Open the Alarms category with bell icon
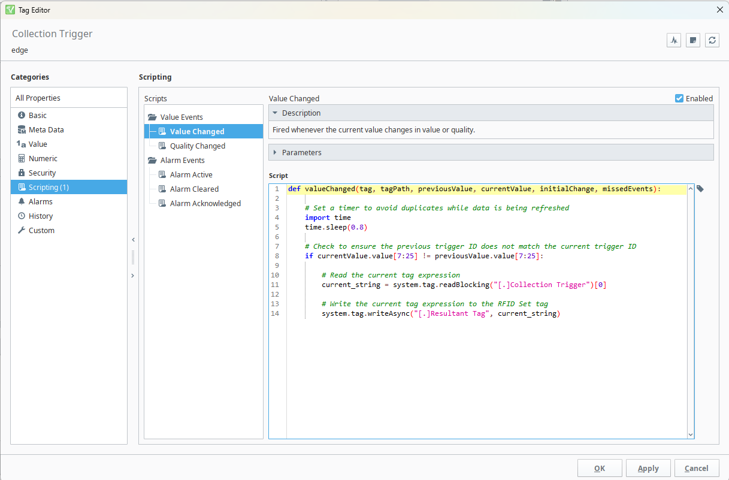 click(40, 201)
